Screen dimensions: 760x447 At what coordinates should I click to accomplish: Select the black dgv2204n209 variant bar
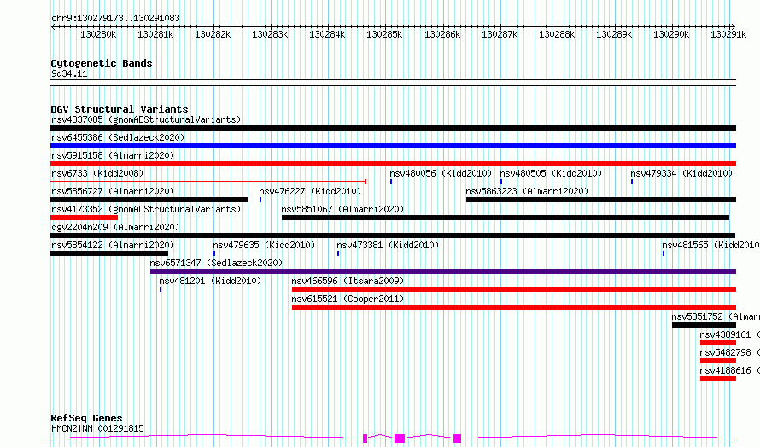click(x=393, y=235)
